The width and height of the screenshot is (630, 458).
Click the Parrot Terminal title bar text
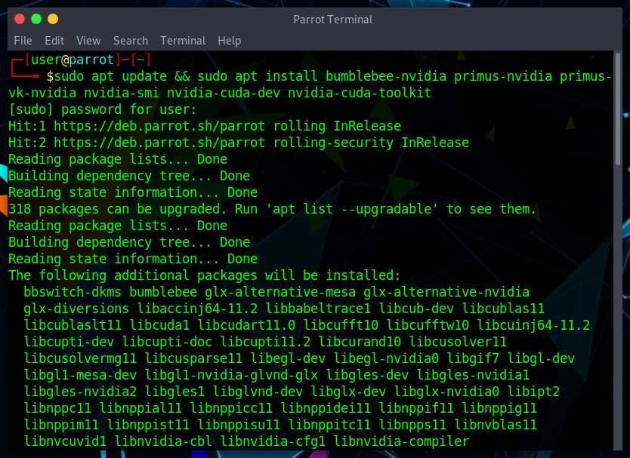tap(333, 20)
